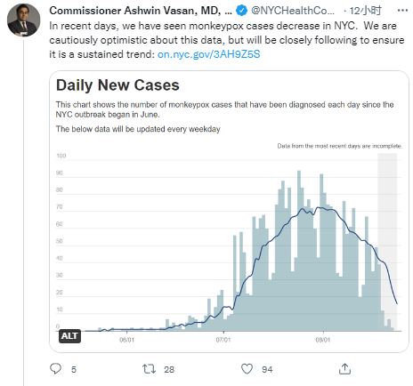Image resolution: width=413 pixels, height=386 pixels.
Task: Open the on.nyc.gov/3AH9Z5S link
Action: (x=208, y=54)
